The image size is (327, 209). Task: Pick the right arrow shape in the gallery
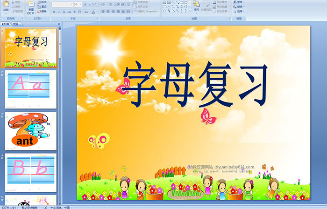coord(181,7)
